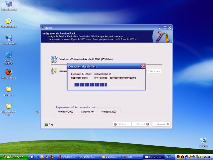Screen dimensions: 213x160
Task: Click the FR language indicator
Action: (168, 157)
